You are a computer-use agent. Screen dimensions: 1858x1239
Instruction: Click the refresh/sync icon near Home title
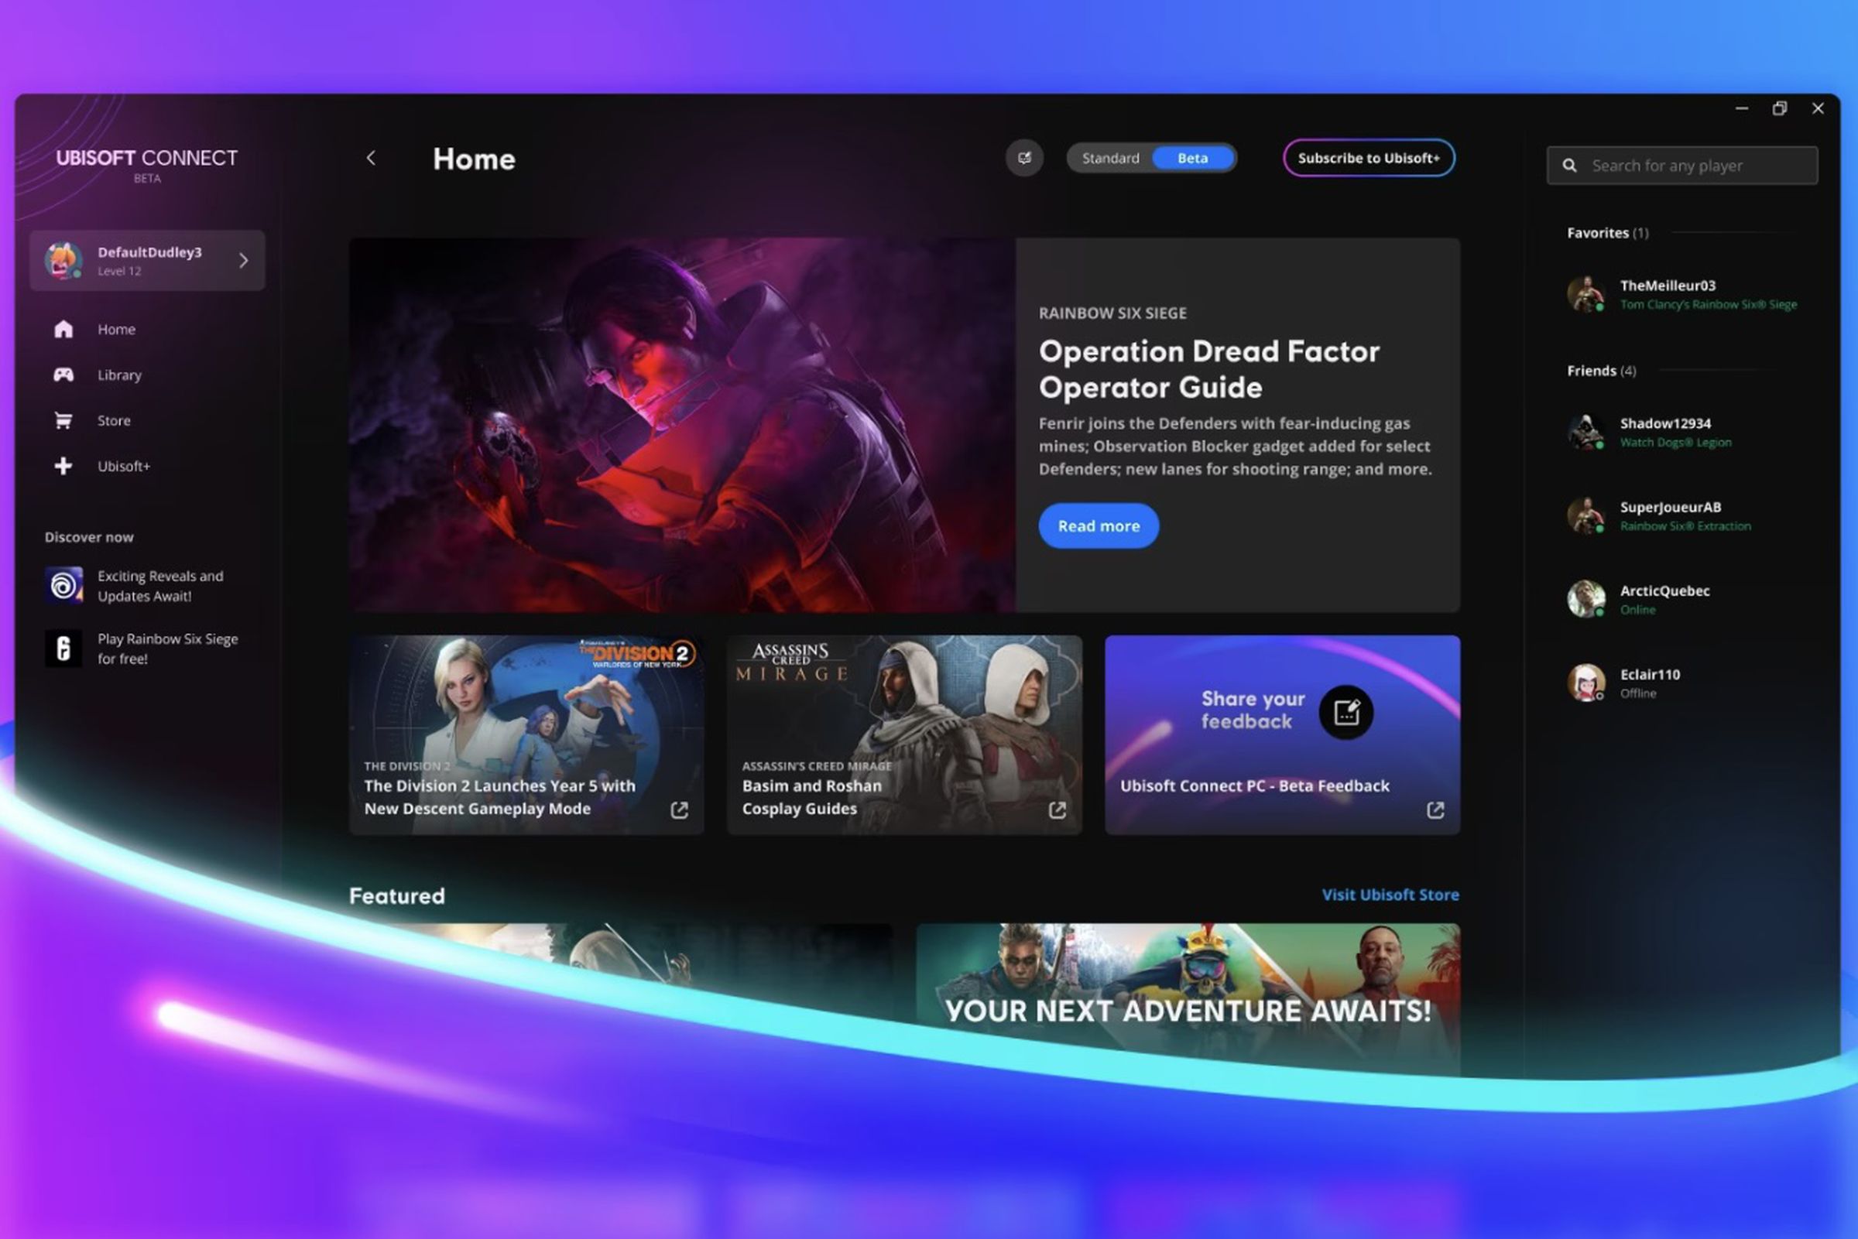[x=1023, y=156]
